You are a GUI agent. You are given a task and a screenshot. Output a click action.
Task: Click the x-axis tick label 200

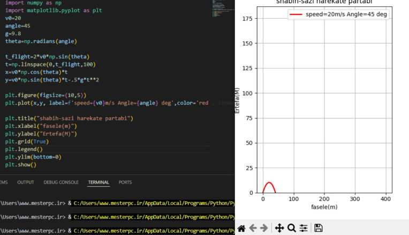pos(324,199)
